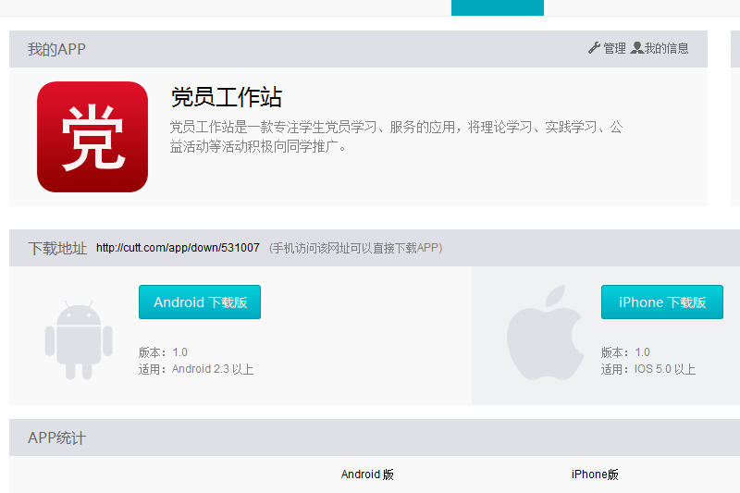Click the teal highlighted tab at top
Screen dimensions: 740x493
(498, 7)
